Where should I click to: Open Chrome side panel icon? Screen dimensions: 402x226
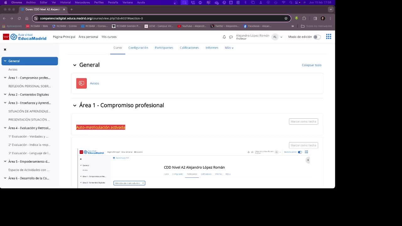pyautogui.click(x=315, y=18)
